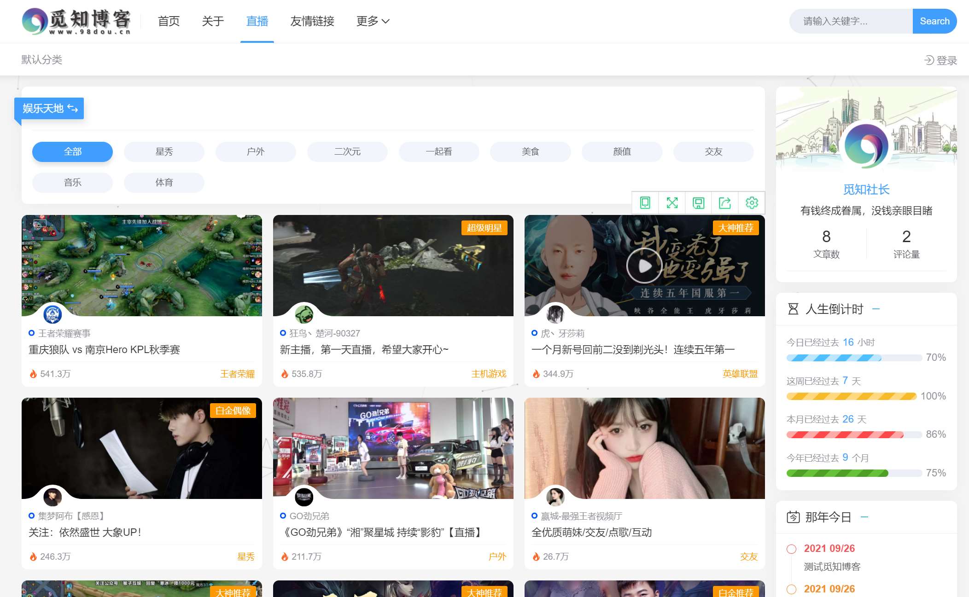Click the 登录 login link
The height and width of the screenshot is (597, 969).
pos(941,60)
